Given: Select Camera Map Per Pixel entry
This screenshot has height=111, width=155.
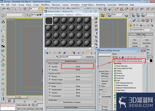Looking at the screenshot, I should click(123, 68).
